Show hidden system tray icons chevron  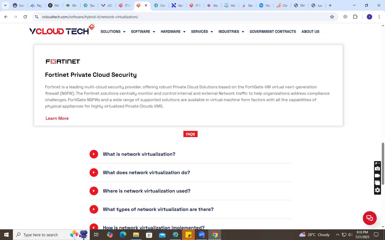[337, 235]
